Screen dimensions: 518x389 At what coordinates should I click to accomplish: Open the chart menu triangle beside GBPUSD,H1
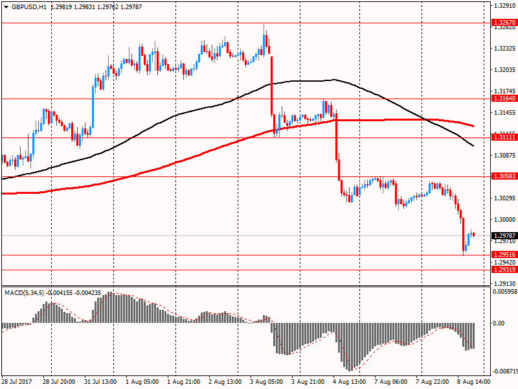point(6,6)
